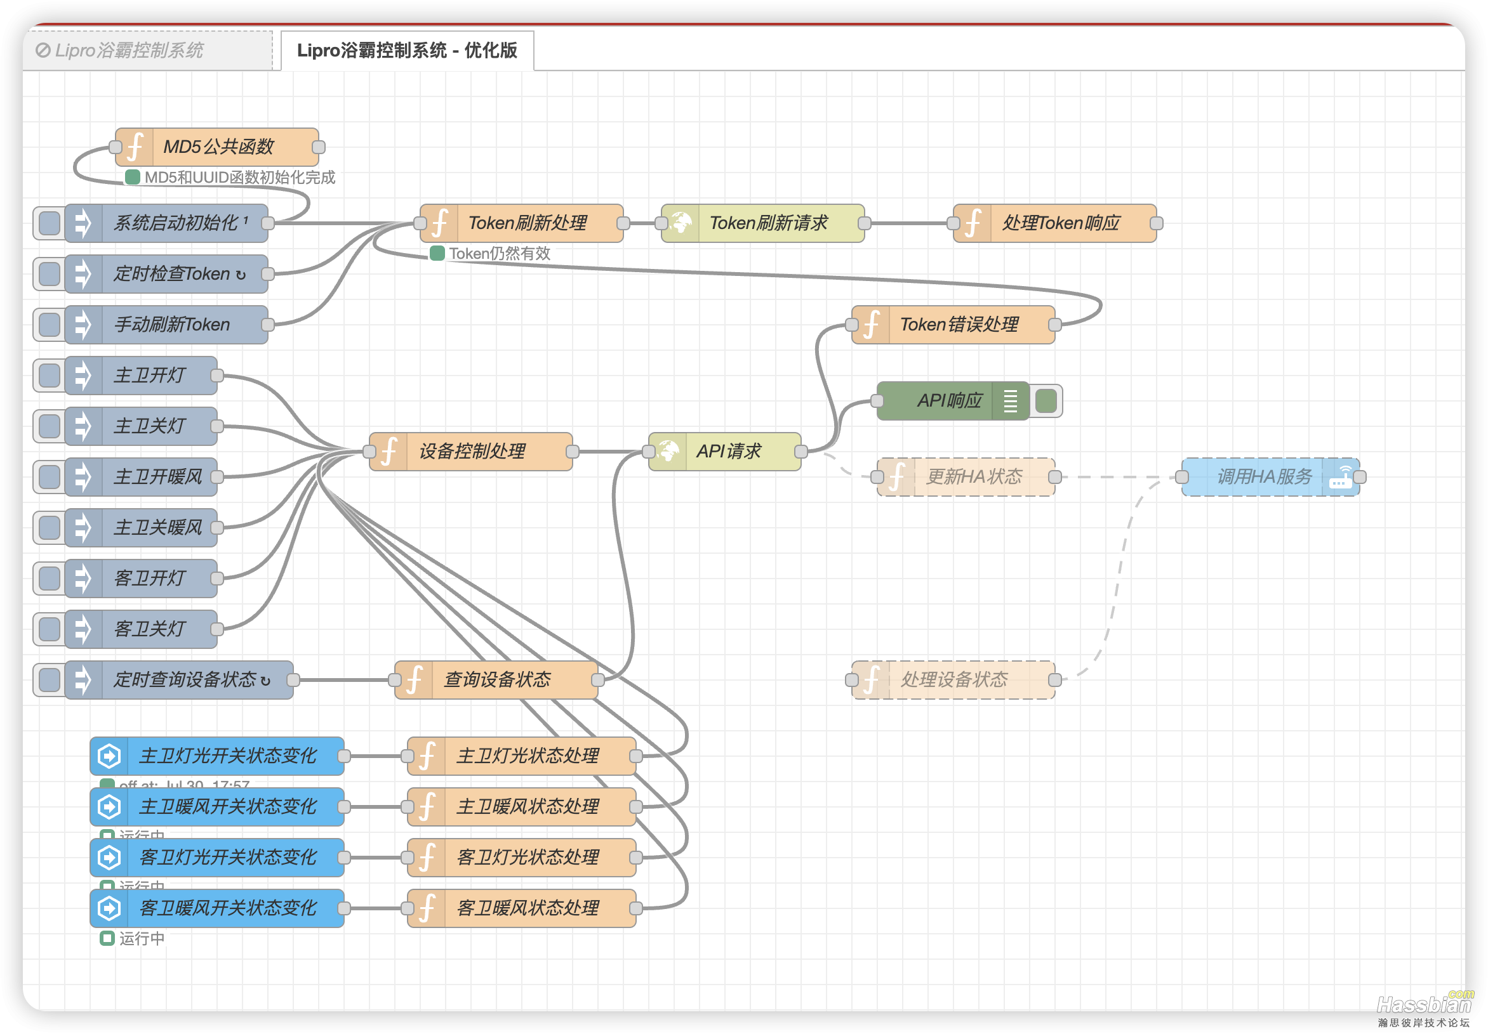Select the Lipro浴霸控制系统 - 优化版 tab
Viewport: 1488px width, 1034px height.
coord(407,51)
